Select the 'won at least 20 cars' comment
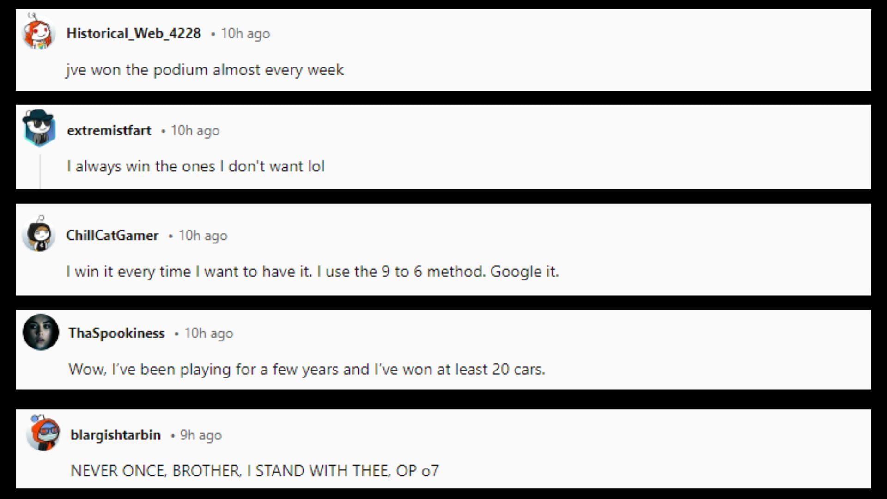The image size is (887, 499). (x=307, y=369)
